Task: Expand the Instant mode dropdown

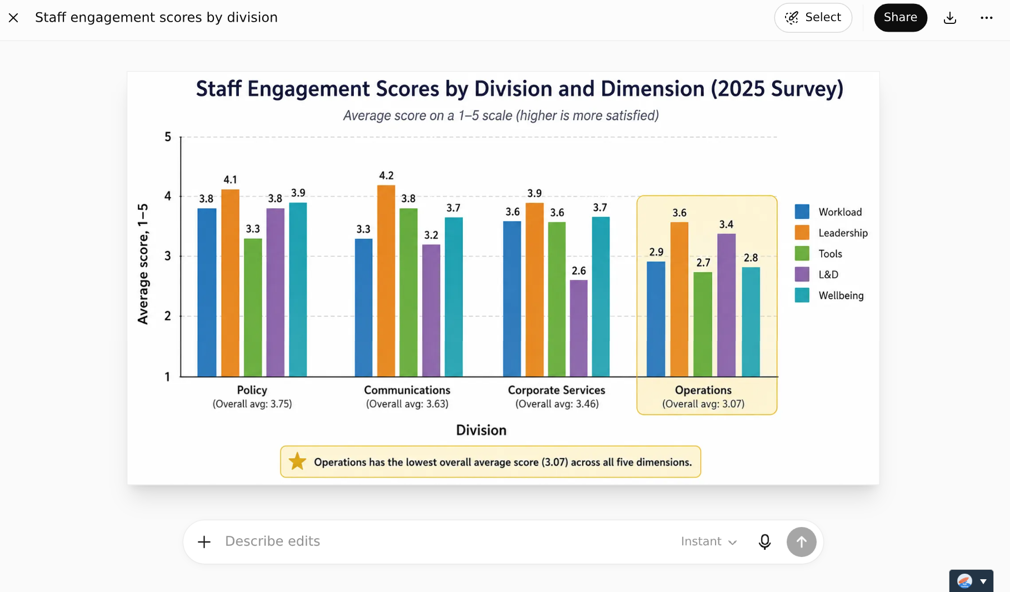Action: click(x=709, y=541)
